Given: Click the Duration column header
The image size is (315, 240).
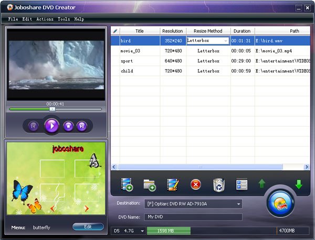Looking at the screenshot, I should point(242,31).
